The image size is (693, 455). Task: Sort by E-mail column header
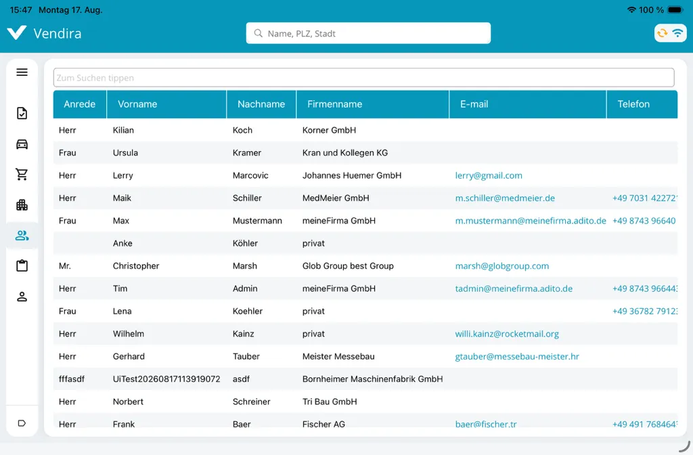[528, 104]
